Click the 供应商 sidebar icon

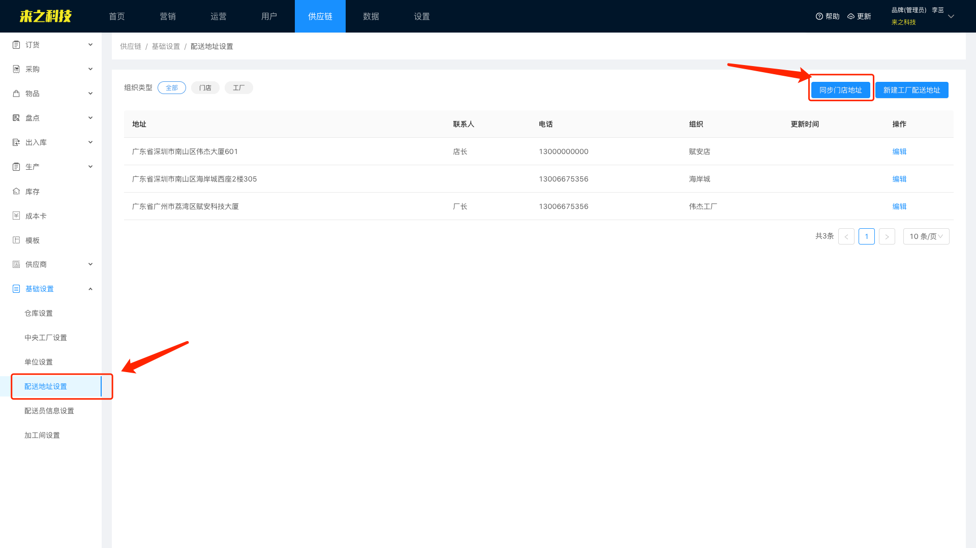[x=16, y=264]
